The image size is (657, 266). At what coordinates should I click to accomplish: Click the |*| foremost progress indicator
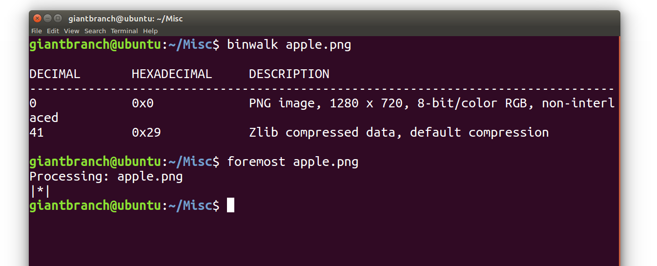[x=40, y=191]
